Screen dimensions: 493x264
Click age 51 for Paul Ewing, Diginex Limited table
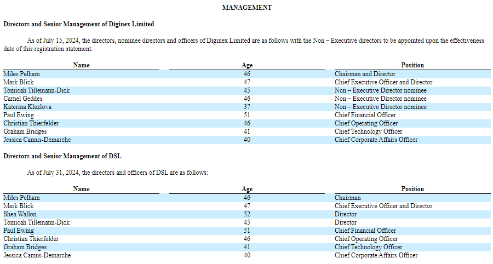pyautogui.click(x=247, y=115)
